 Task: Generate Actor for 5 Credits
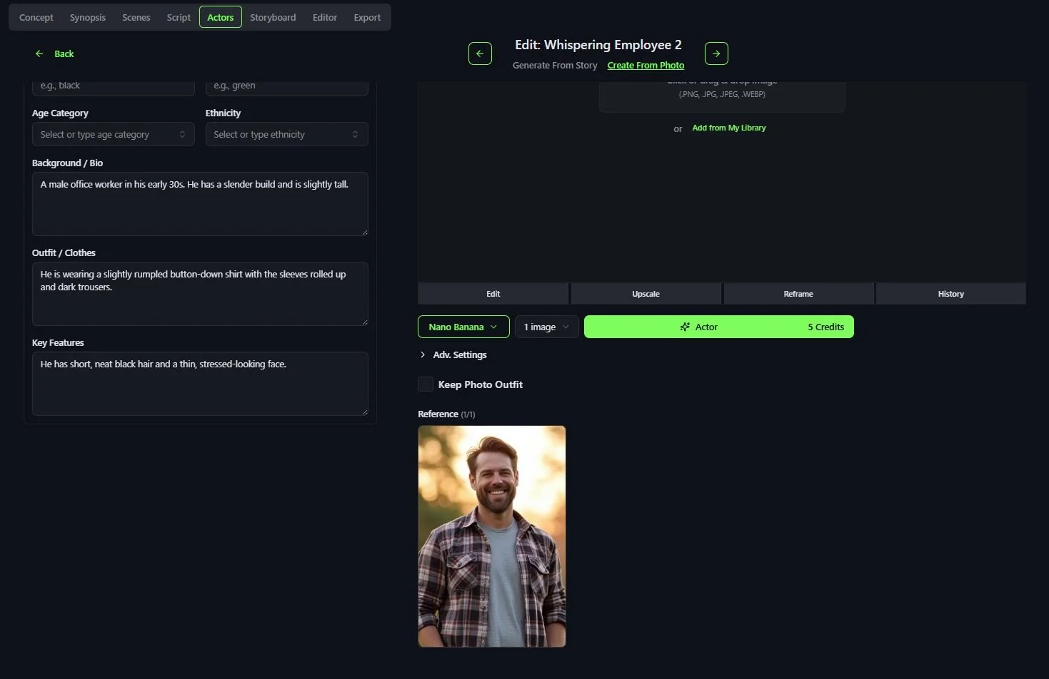point(719,327)
